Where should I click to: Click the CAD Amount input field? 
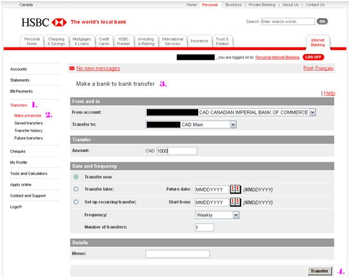point(177,151)
